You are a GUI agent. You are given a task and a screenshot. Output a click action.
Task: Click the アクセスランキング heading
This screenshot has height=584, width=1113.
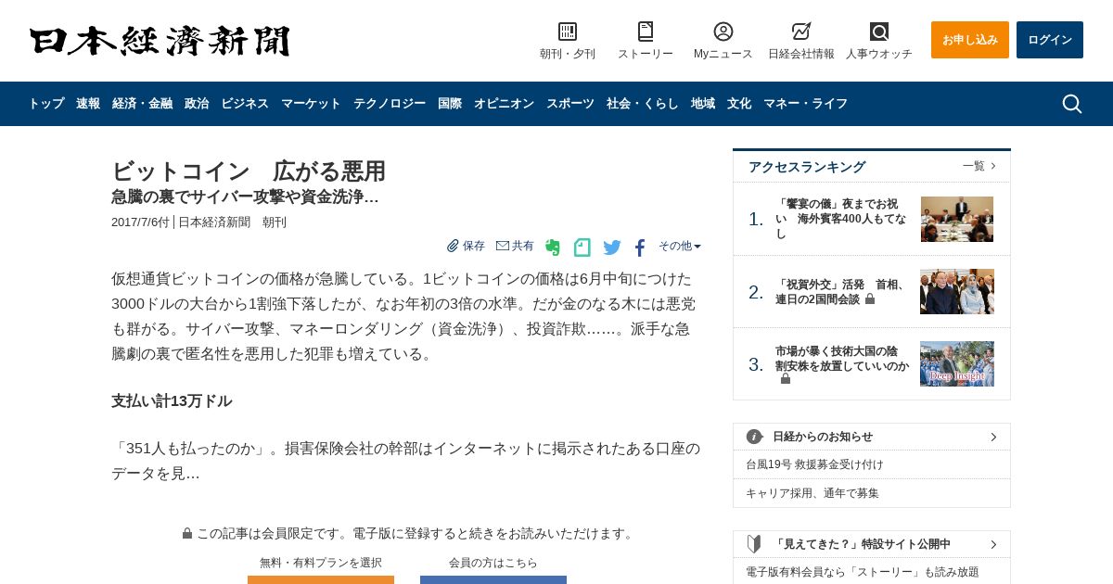(x=807, y=167)
